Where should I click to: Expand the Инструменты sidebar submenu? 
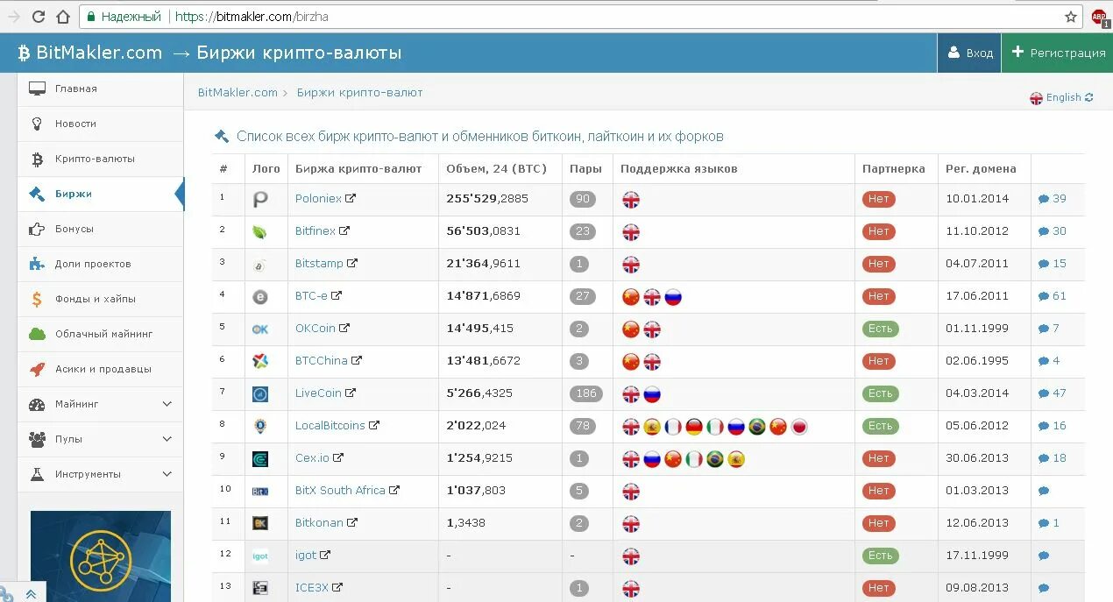coord(167,474)
